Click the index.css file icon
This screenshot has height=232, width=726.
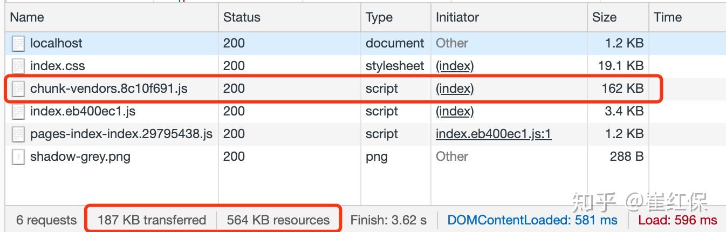pyautogui.click(x=18, y=66)
